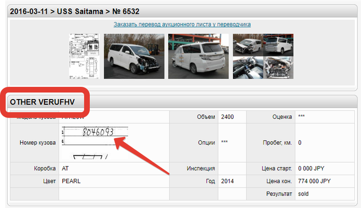Click the 'Номер кузова' label
The width and height of the screenshot is (361, 208).
click(x=38, y=143)
